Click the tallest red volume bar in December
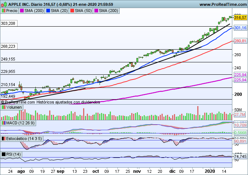 198,113
